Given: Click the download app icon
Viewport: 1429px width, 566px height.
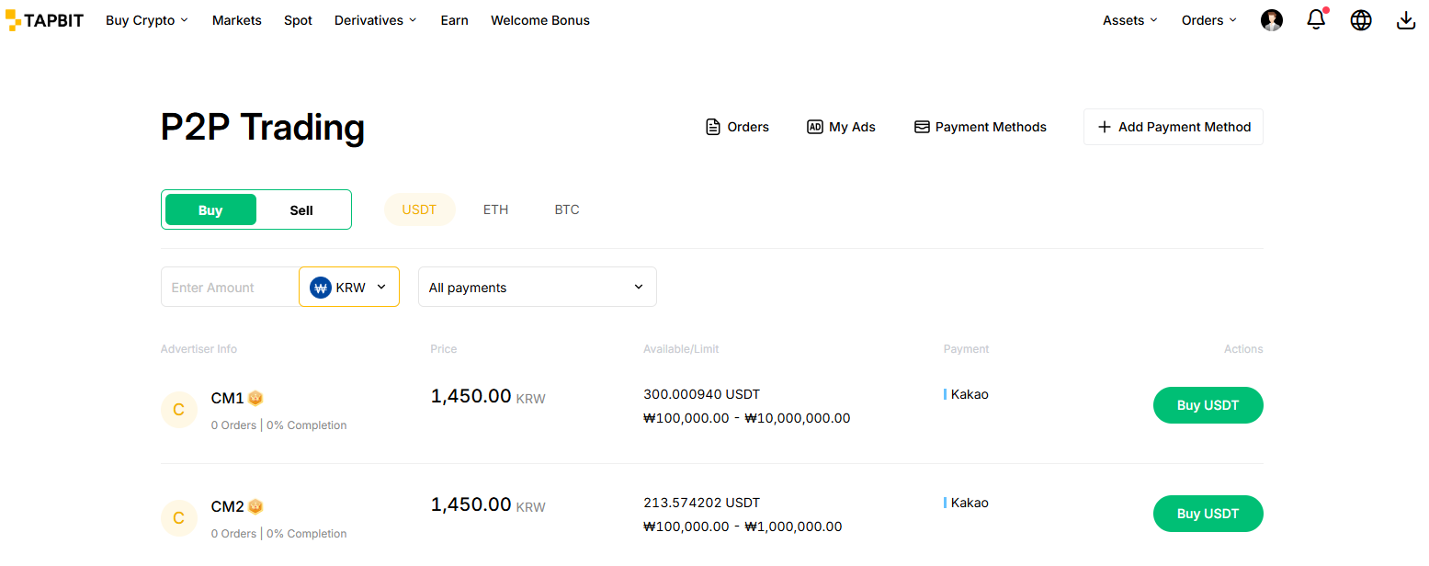Looking at the screenshot, I should (x=1405, y=20).
